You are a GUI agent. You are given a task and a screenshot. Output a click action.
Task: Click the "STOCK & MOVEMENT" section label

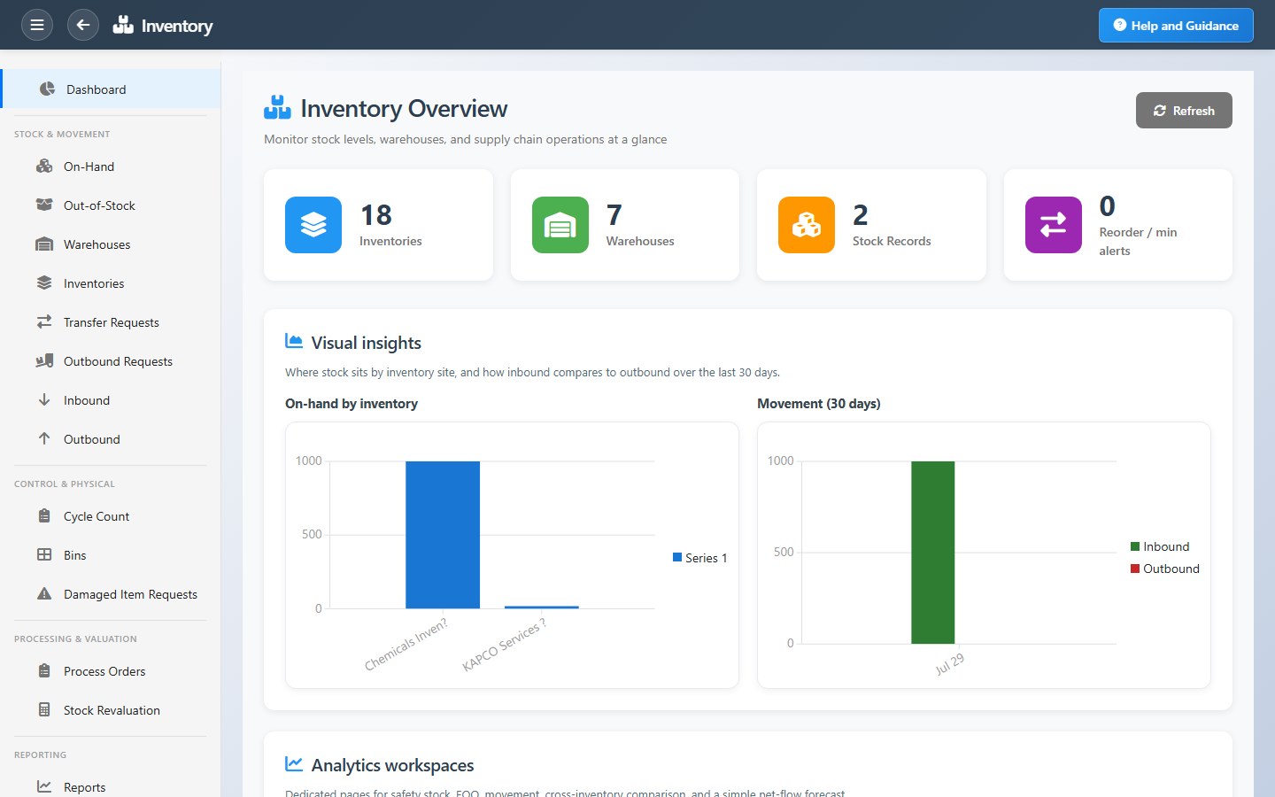(x=62, y=135)
